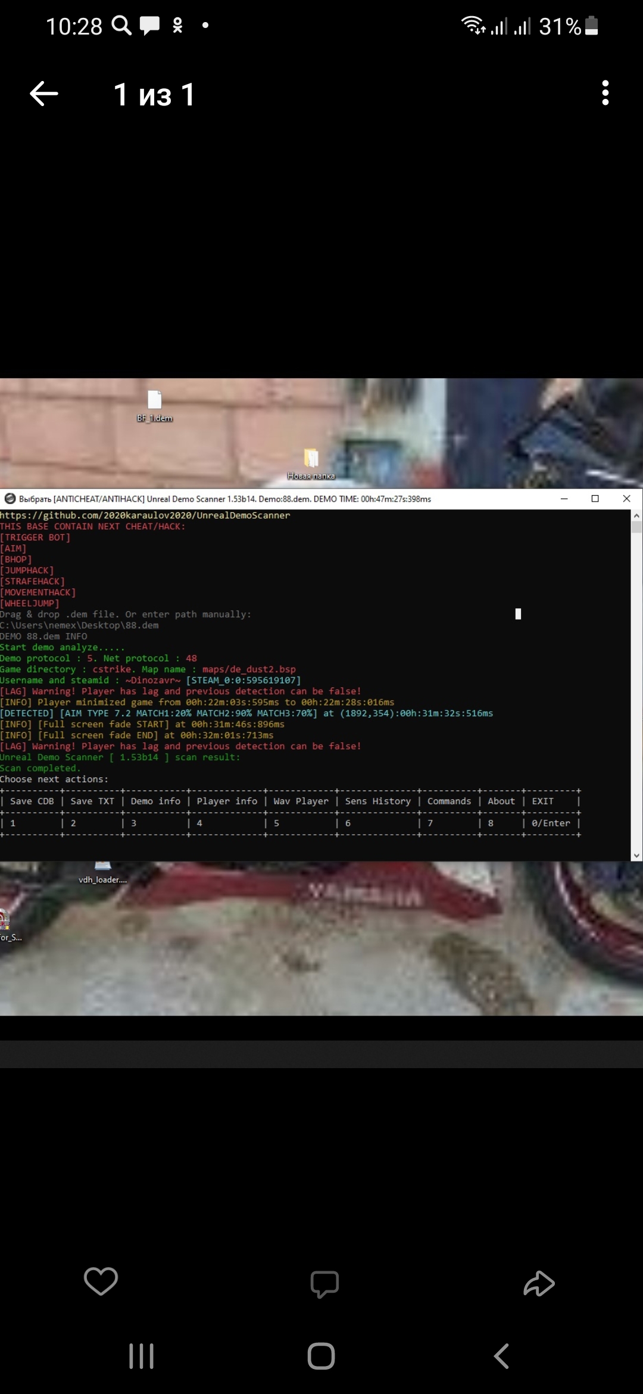Like the photo with the heart icon

click(x=101, y=1281)
